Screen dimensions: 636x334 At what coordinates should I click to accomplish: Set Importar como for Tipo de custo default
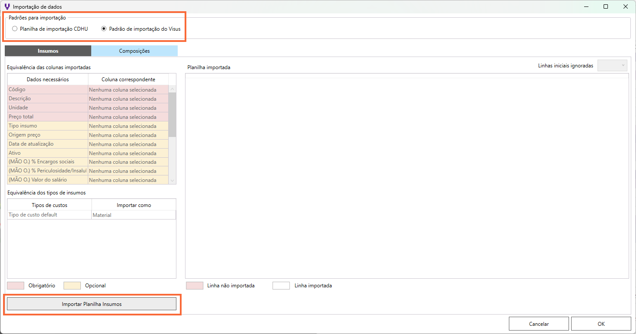tap(133, 215)
